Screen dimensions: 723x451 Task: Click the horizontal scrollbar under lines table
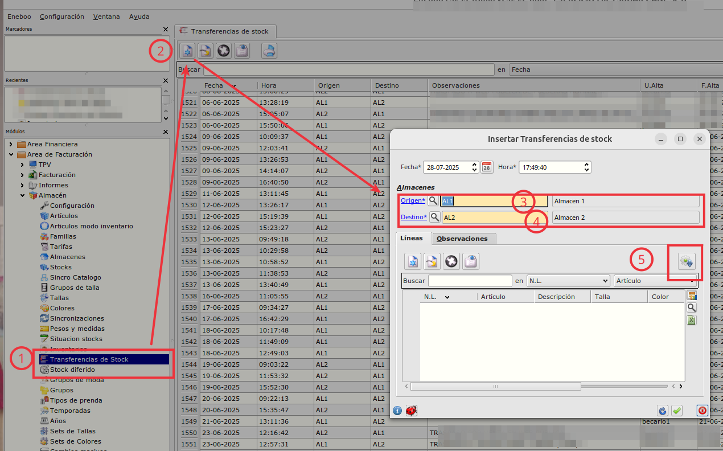tap(495, 386)
